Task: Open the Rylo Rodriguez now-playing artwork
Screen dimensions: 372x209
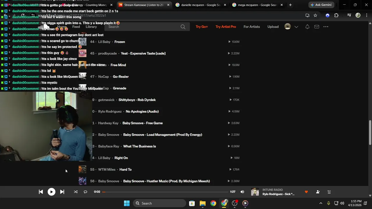Action: click(255, 192)
